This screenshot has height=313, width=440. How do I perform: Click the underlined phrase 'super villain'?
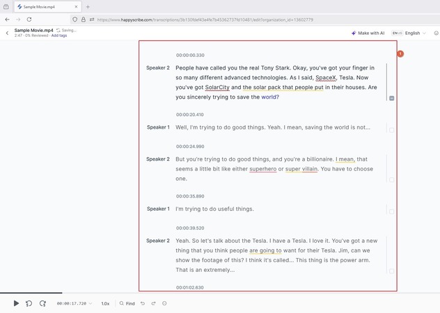pos(301,169)
